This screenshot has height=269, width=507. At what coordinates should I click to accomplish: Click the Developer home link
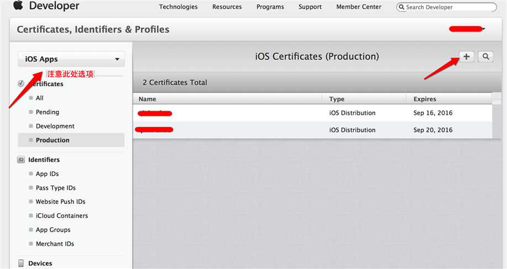click(x=54, y=6)
